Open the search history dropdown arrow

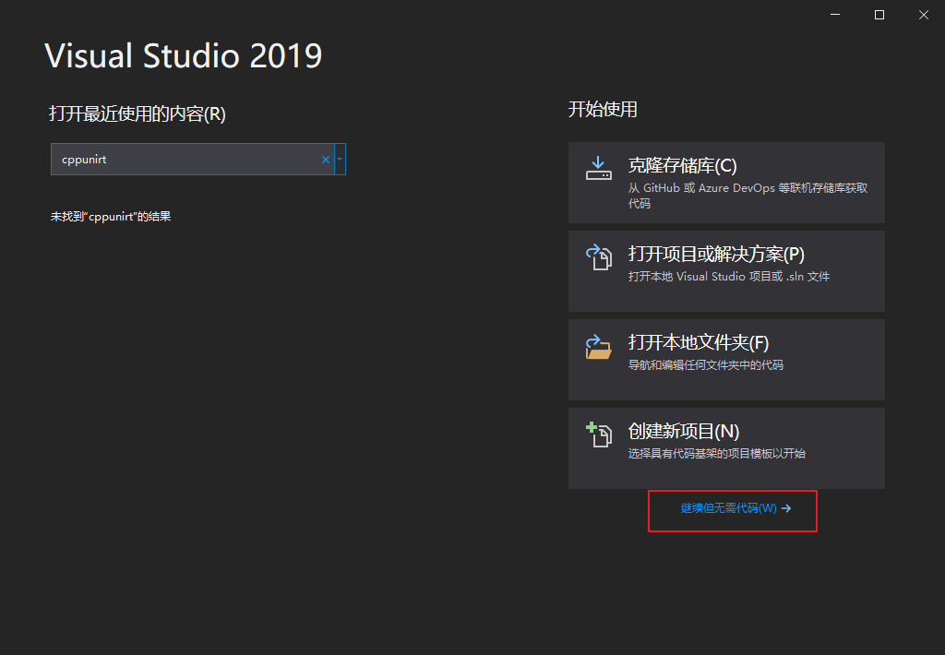(x=341, y=159)
